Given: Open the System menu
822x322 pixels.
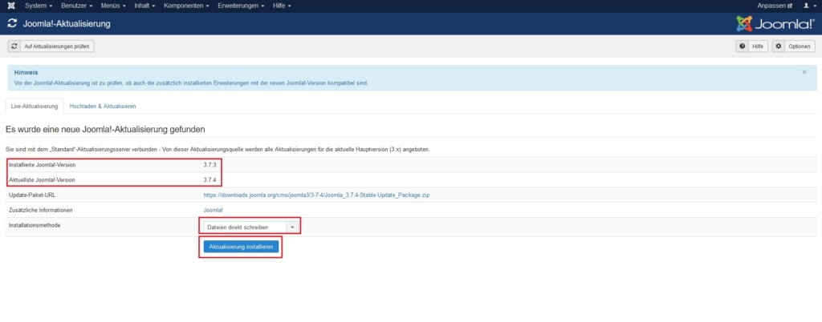Looking at the screenshot, I should [x=39, y=6].
